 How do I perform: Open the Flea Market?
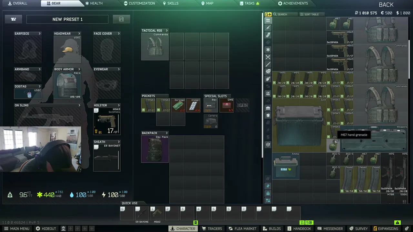tap(242, 228)
